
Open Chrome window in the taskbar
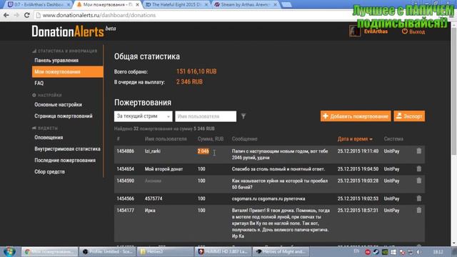pos(49,251)
